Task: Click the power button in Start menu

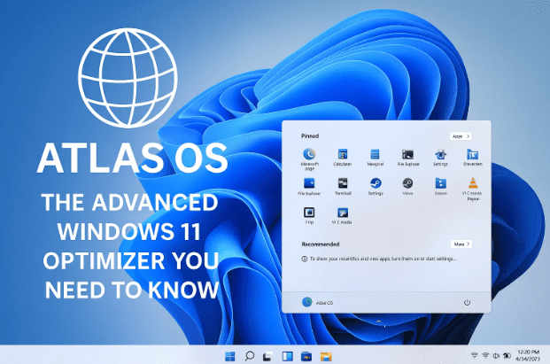Action: tap(467, 302)
